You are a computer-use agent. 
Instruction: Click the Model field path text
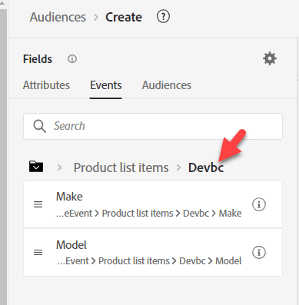[149, 261]
